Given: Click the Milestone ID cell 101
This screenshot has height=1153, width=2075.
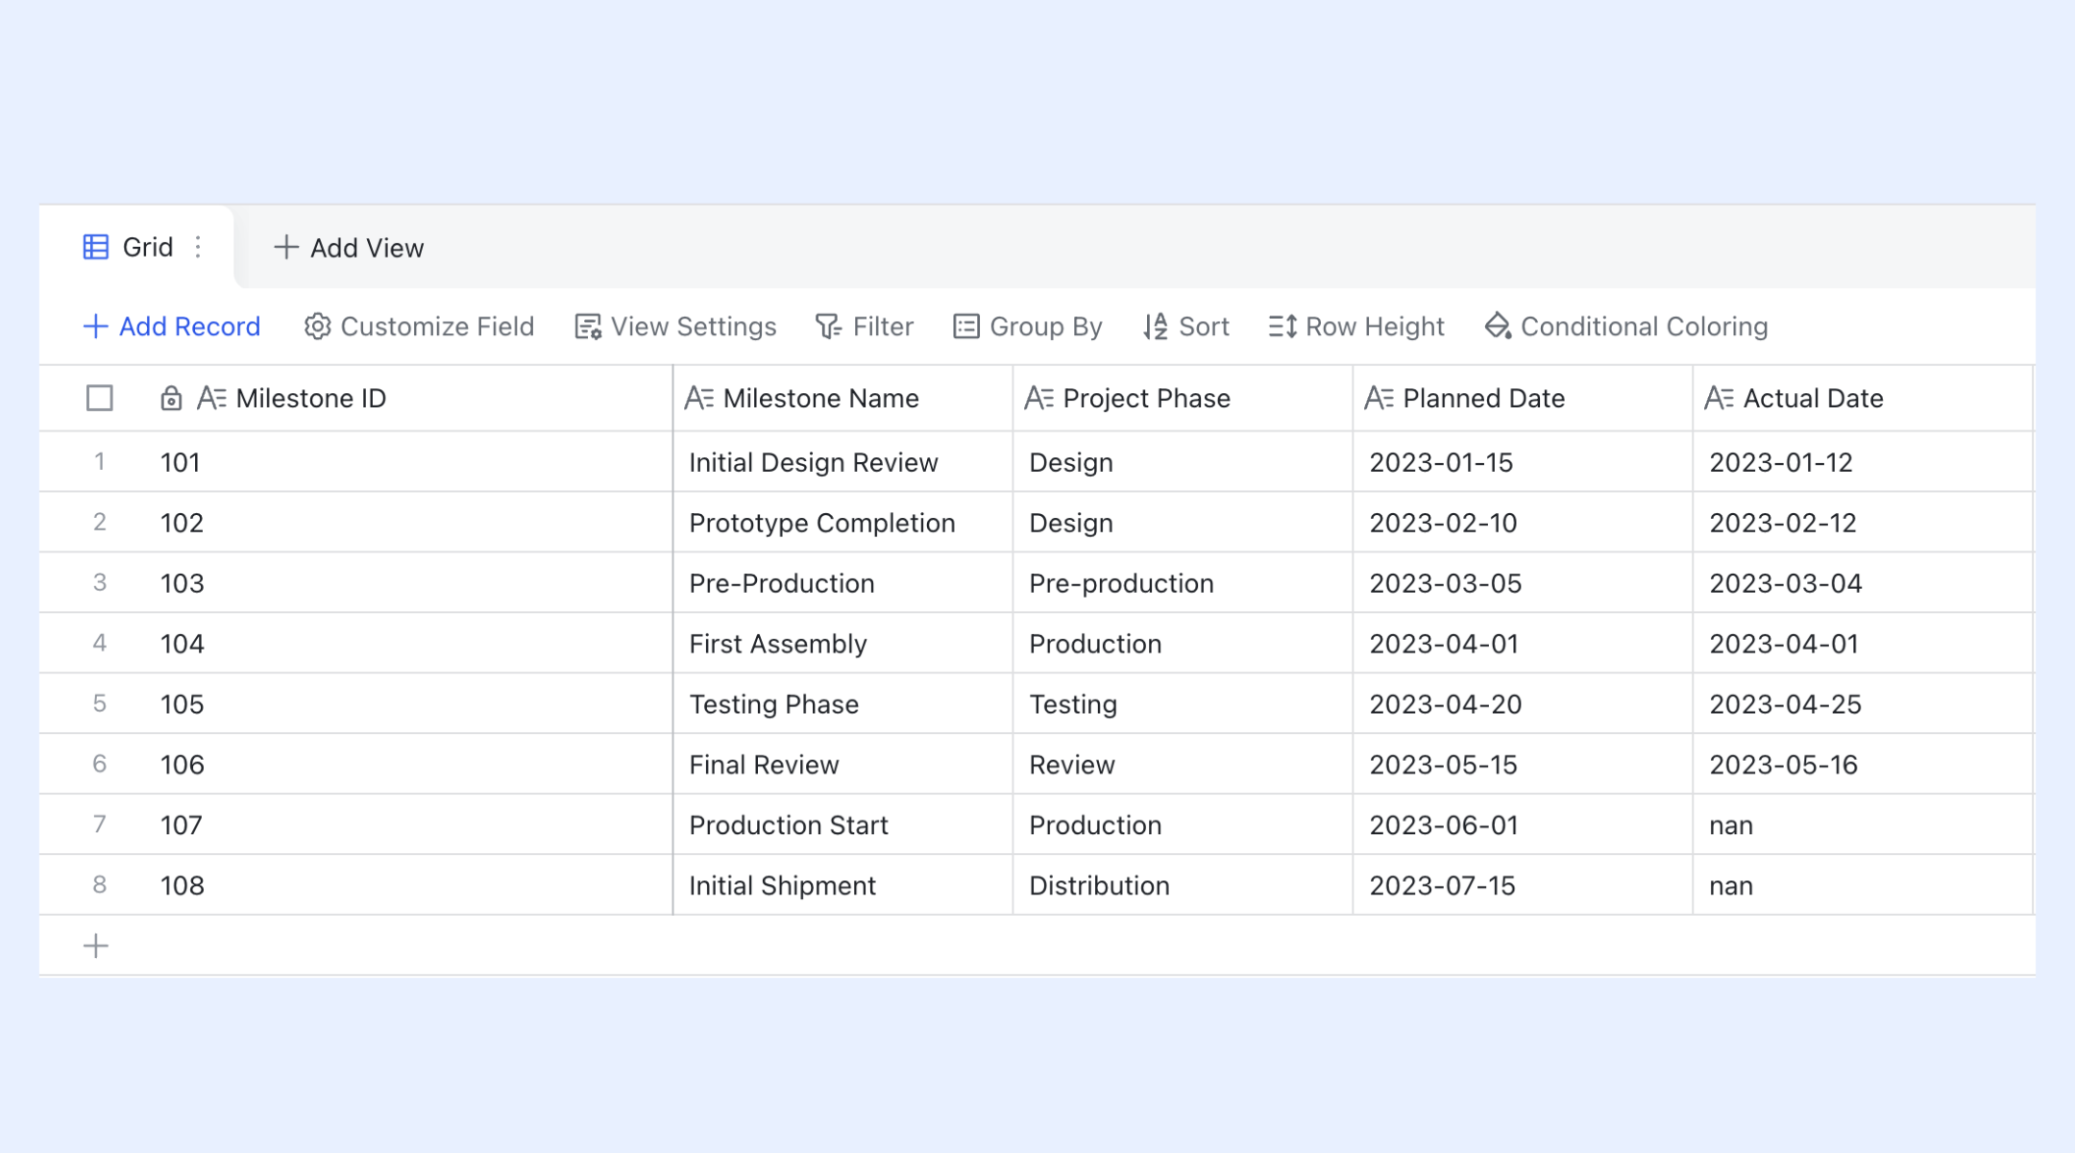Looking at the screenshot, I should (x=407, y=462).
